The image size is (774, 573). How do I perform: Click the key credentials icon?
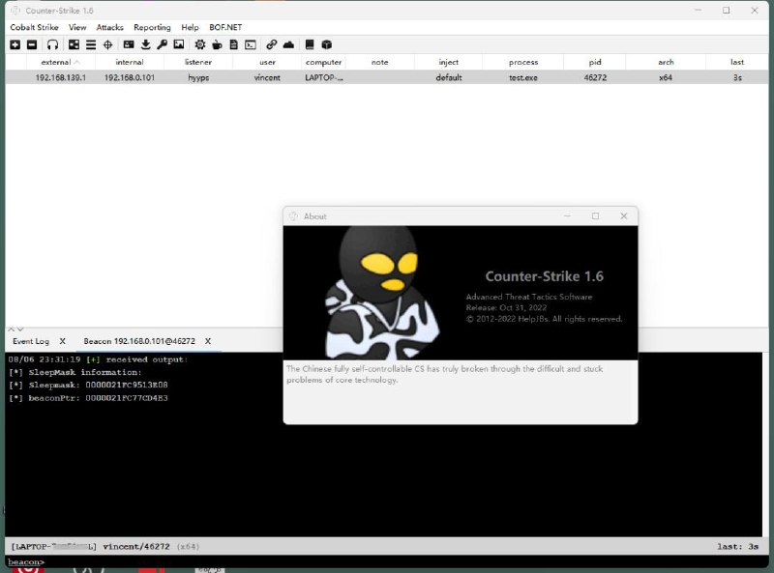click(162, 44)
